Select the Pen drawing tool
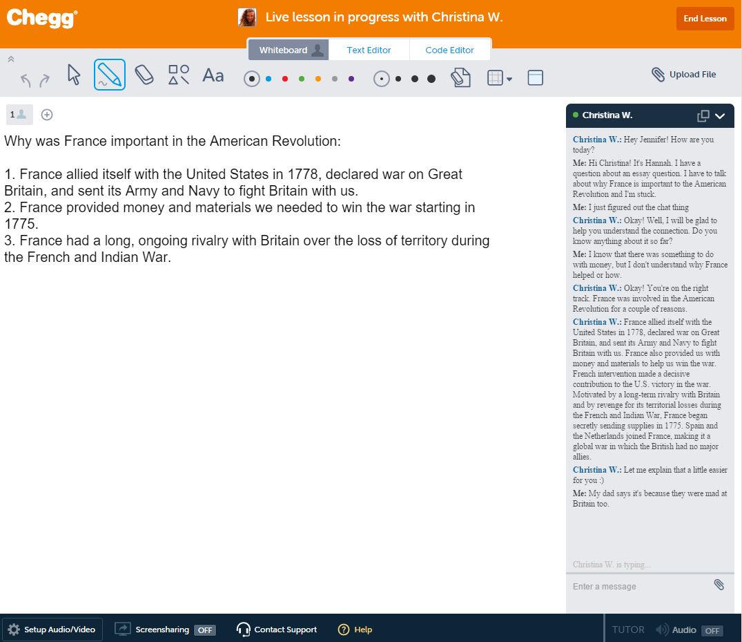Viewport: 742px width, 642px height. pos(110,75)
